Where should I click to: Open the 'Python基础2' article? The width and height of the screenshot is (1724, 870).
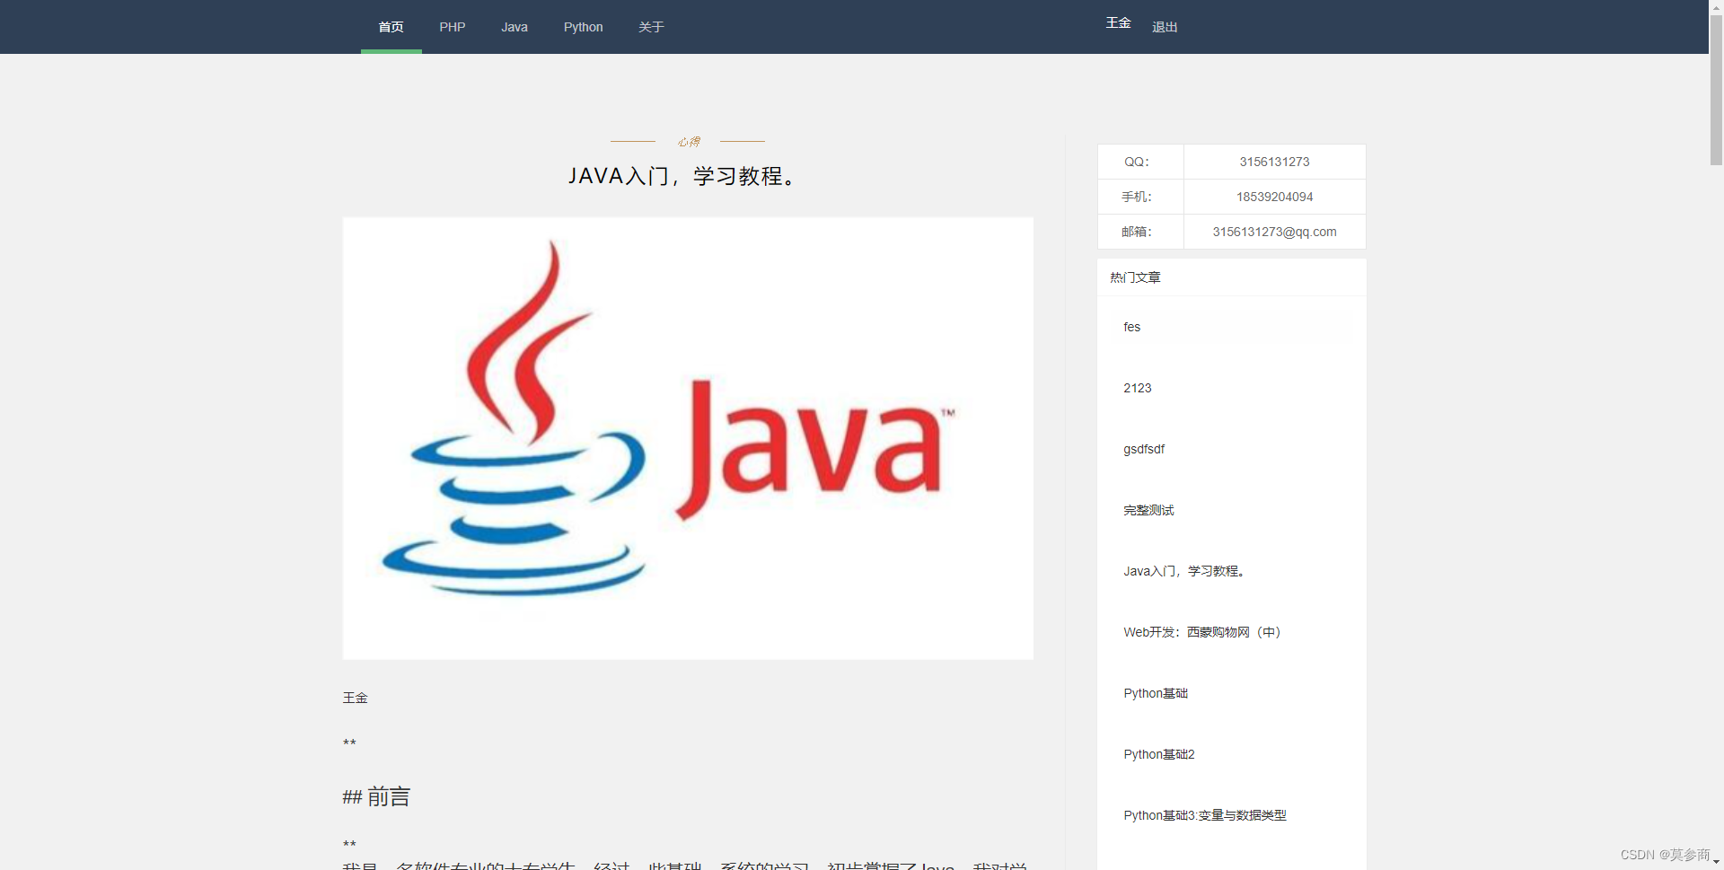coord(1158,754)
